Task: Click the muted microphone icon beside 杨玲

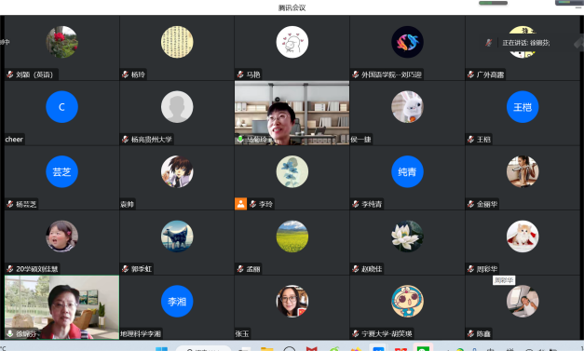Action: pos(125,74)
